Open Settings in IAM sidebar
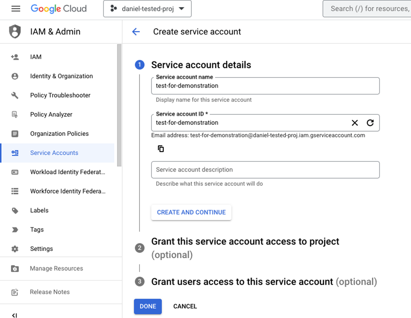This screenshot has height=318, width=411. pos(41,249)
